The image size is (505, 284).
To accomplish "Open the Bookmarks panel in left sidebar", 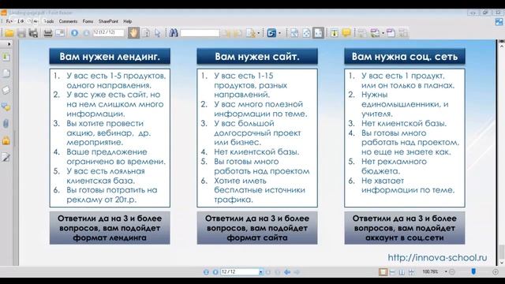I will point(6,57).
